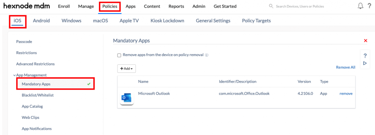Switch to the macOS tab
The image size is (375, 135).
pyautogui.click(x=100, y=20)
